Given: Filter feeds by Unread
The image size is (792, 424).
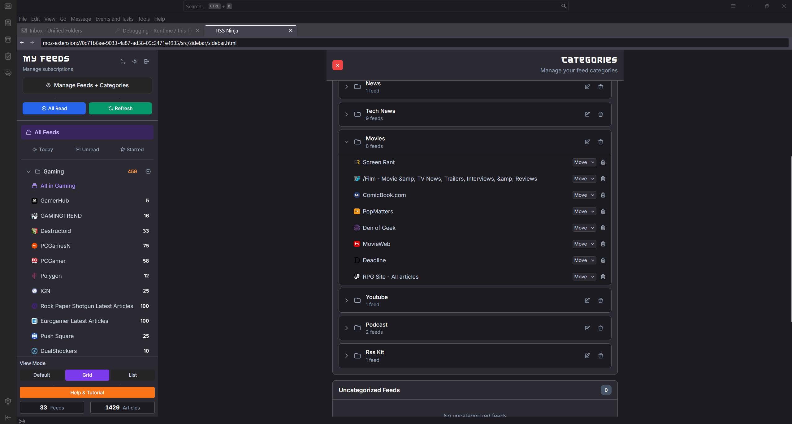Looking at the screenshot, I should [x=87, y=150].
